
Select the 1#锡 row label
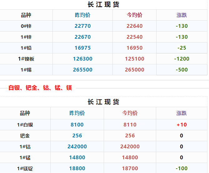point(26,70)
